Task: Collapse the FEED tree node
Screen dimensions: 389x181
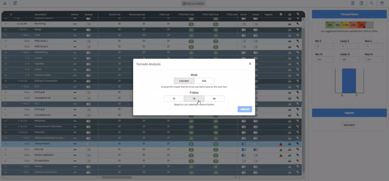Action: click(22, 35)
